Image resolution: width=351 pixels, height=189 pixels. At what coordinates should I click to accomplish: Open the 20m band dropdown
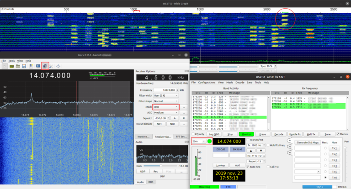[199, 142]
